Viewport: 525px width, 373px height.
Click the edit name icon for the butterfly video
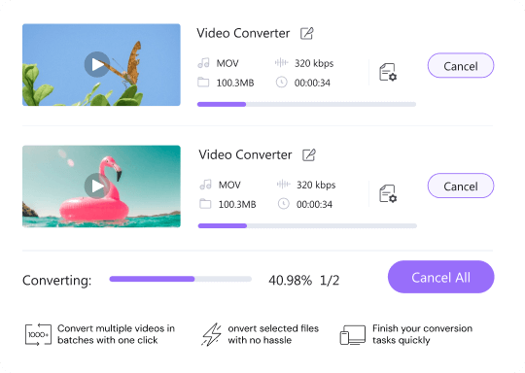(306, 33)
